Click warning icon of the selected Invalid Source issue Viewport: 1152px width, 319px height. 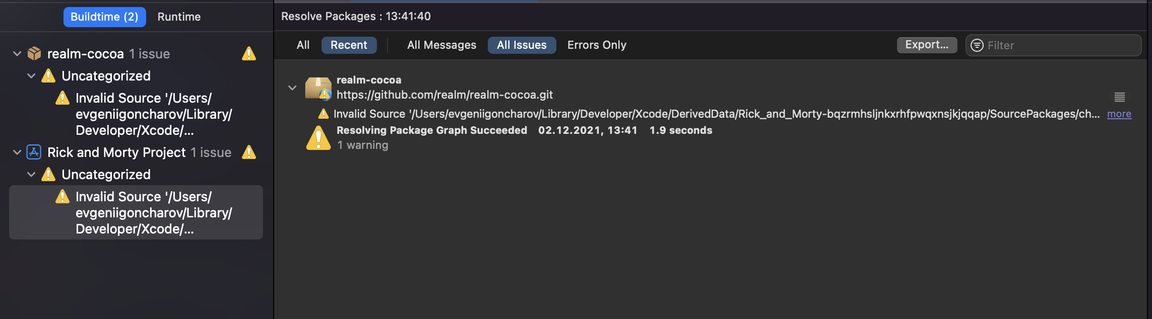point(62,196)
